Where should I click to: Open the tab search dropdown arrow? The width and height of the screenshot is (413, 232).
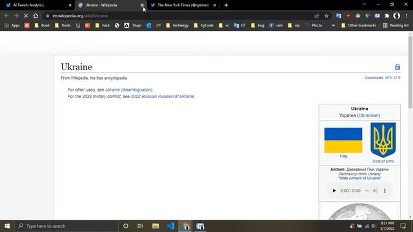pos(364,5)
